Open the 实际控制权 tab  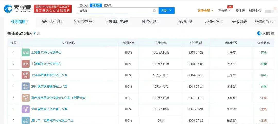(x=84, y=22)
